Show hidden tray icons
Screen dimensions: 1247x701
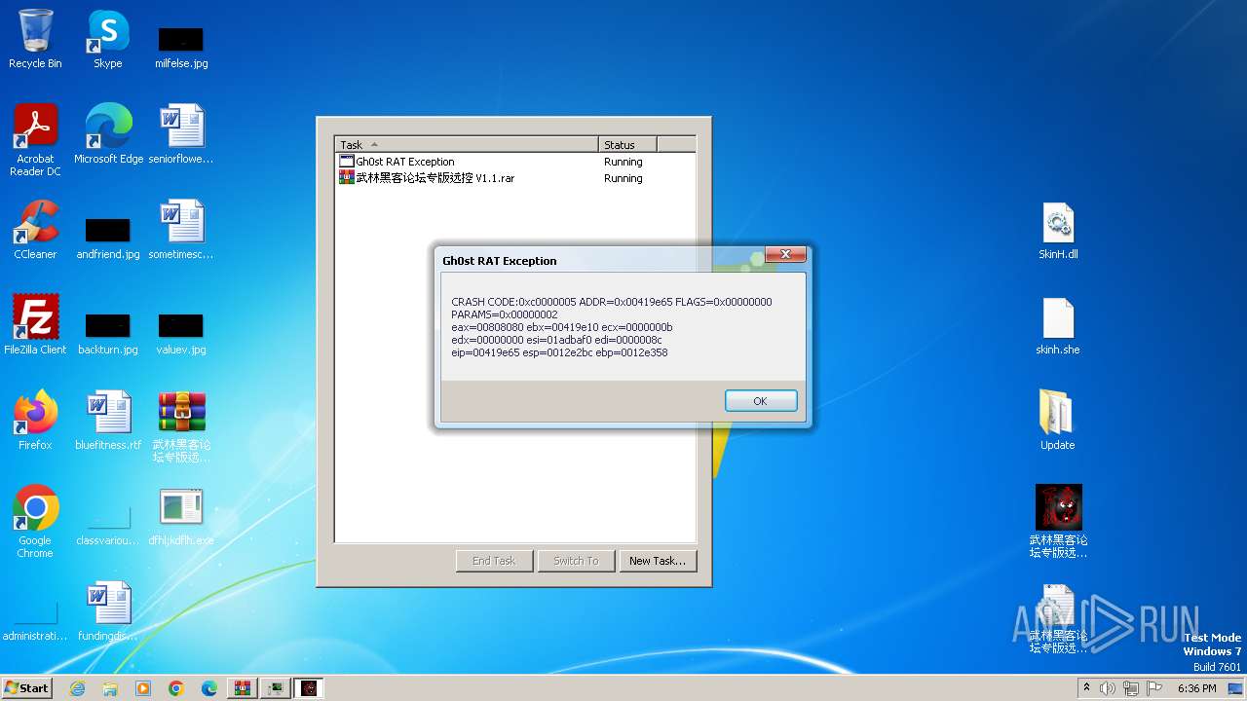pyautogui.click(x=1086, y=687)
